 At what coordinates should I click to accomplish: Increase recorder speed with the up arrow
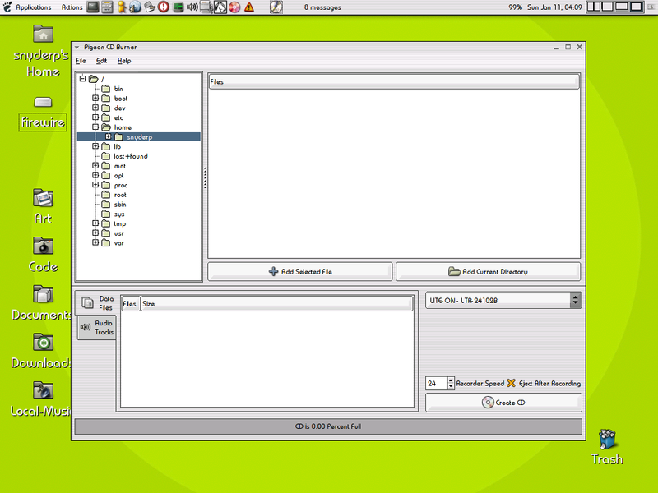click(451, 380)
